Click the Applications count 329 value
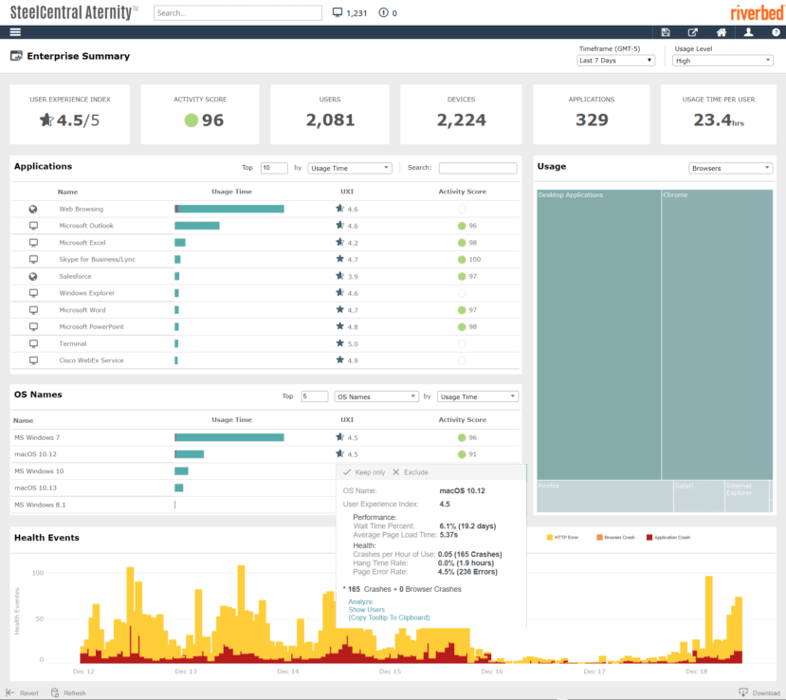Screen dimensions: 786x700 coord(592,120)
